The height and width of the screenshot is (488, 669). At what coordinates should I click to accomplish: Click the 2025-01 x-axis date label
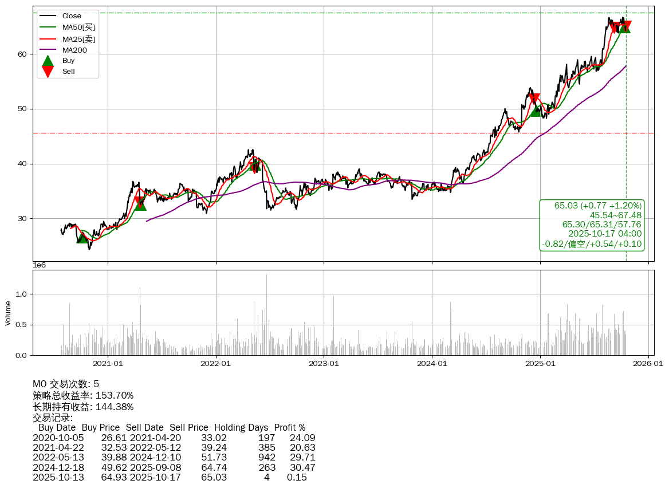pos(541,363)
